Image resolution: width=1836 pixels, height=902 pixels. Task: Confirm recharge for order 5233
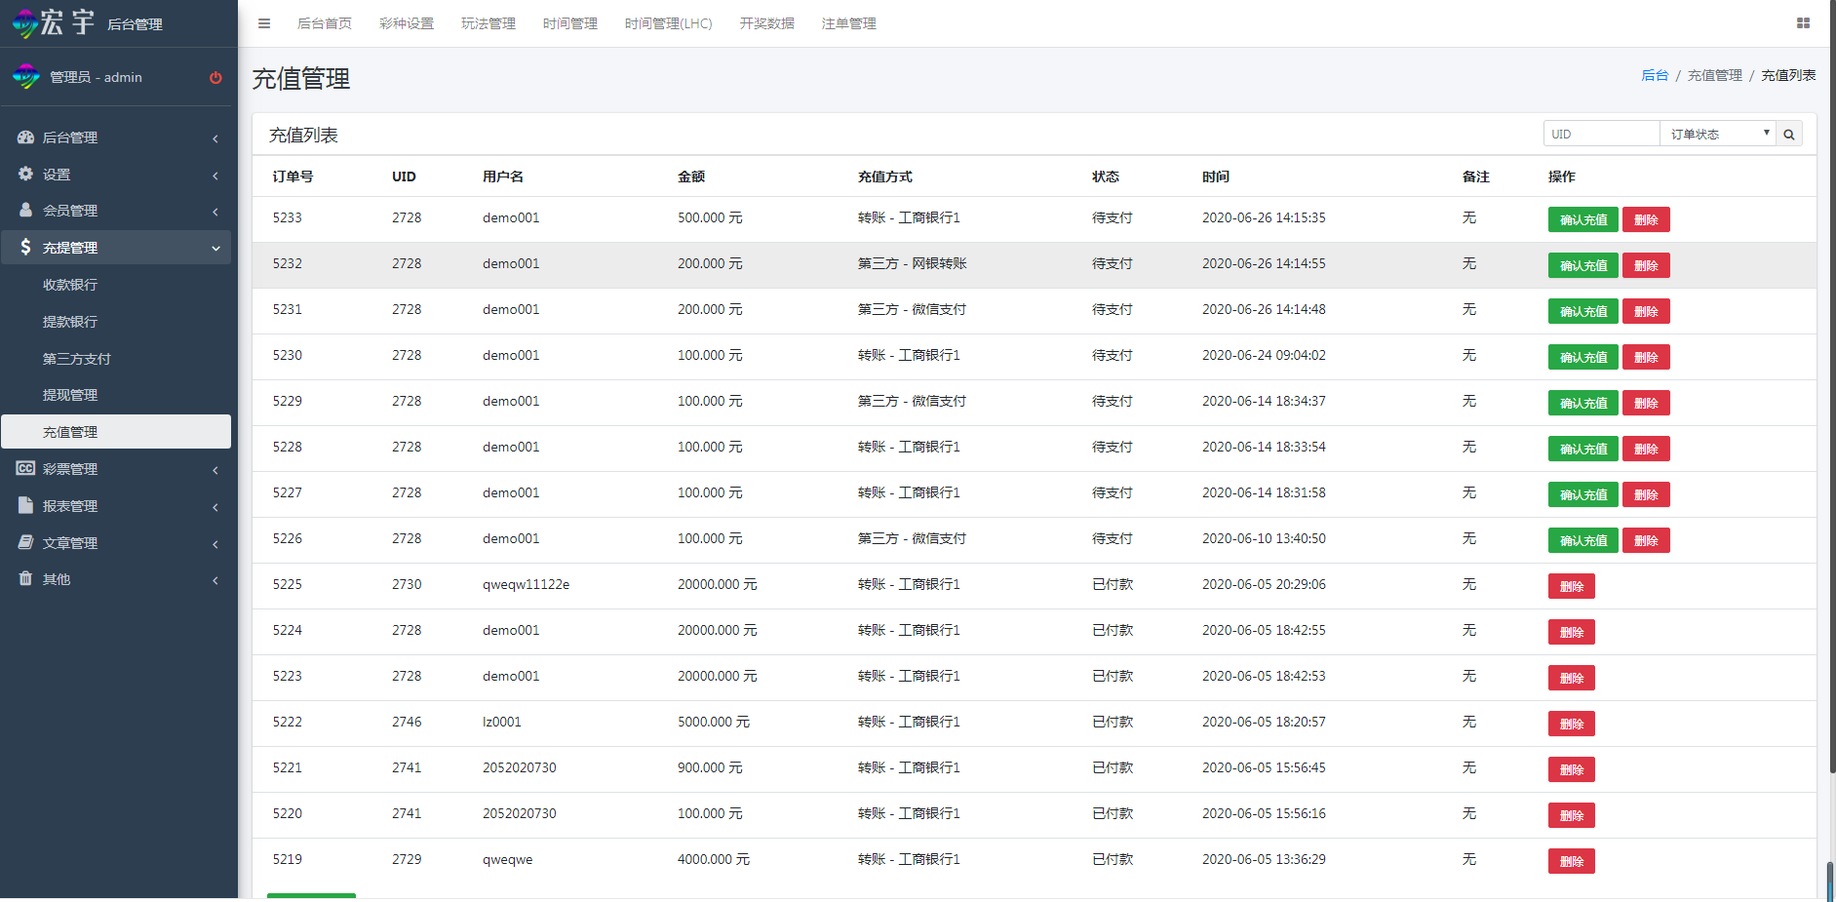(x=1583, y=219)
